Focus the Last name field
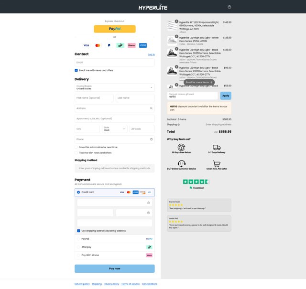 pyautogui.click(x=135, y=98)
